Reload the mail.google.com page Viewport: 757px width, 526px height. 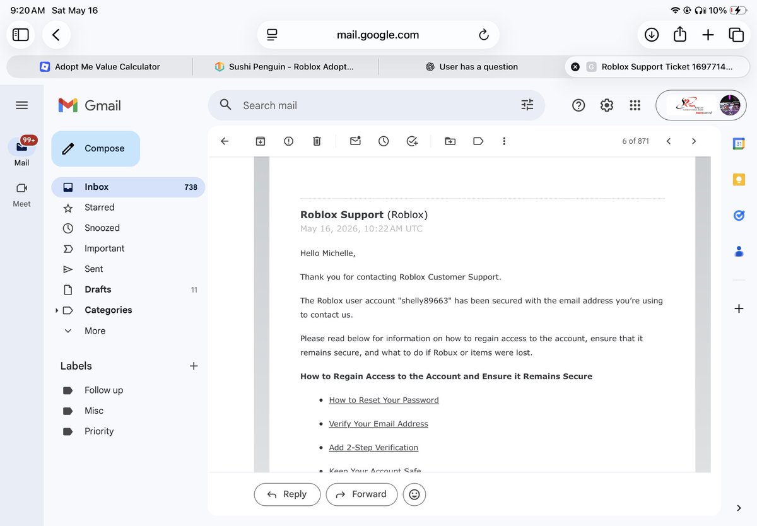(x=484, y=35)
